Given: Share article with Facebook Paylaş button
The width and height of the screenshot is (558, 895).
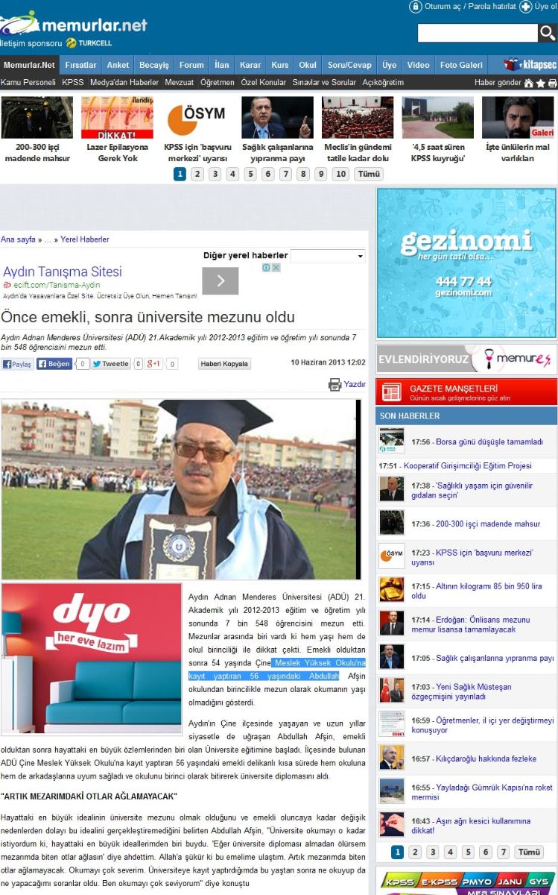Looking at the screenshot, I should pos(17,364).
